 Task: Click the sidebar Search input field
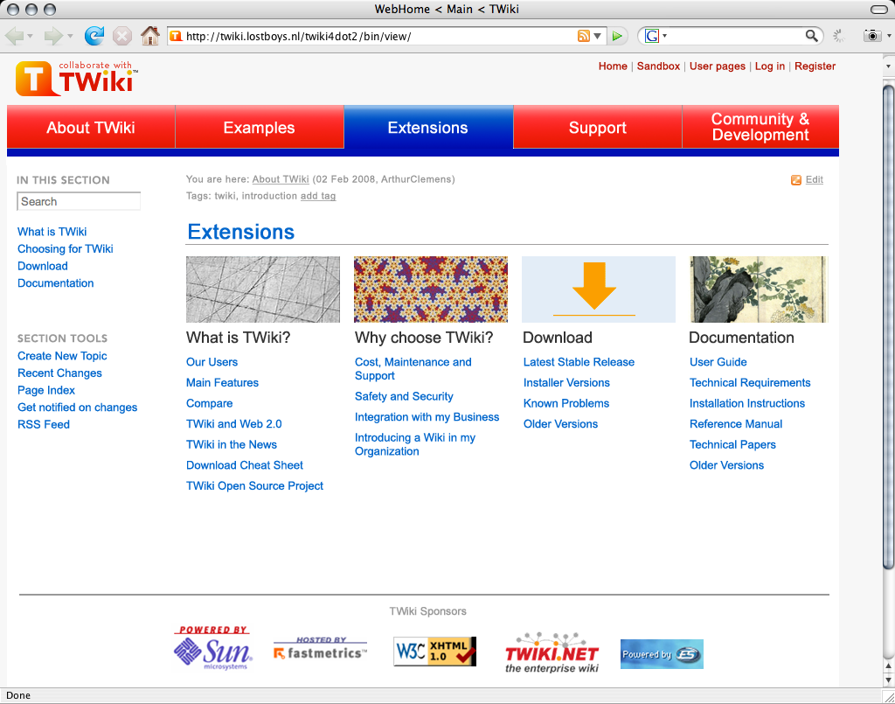(x=79, y=202)
